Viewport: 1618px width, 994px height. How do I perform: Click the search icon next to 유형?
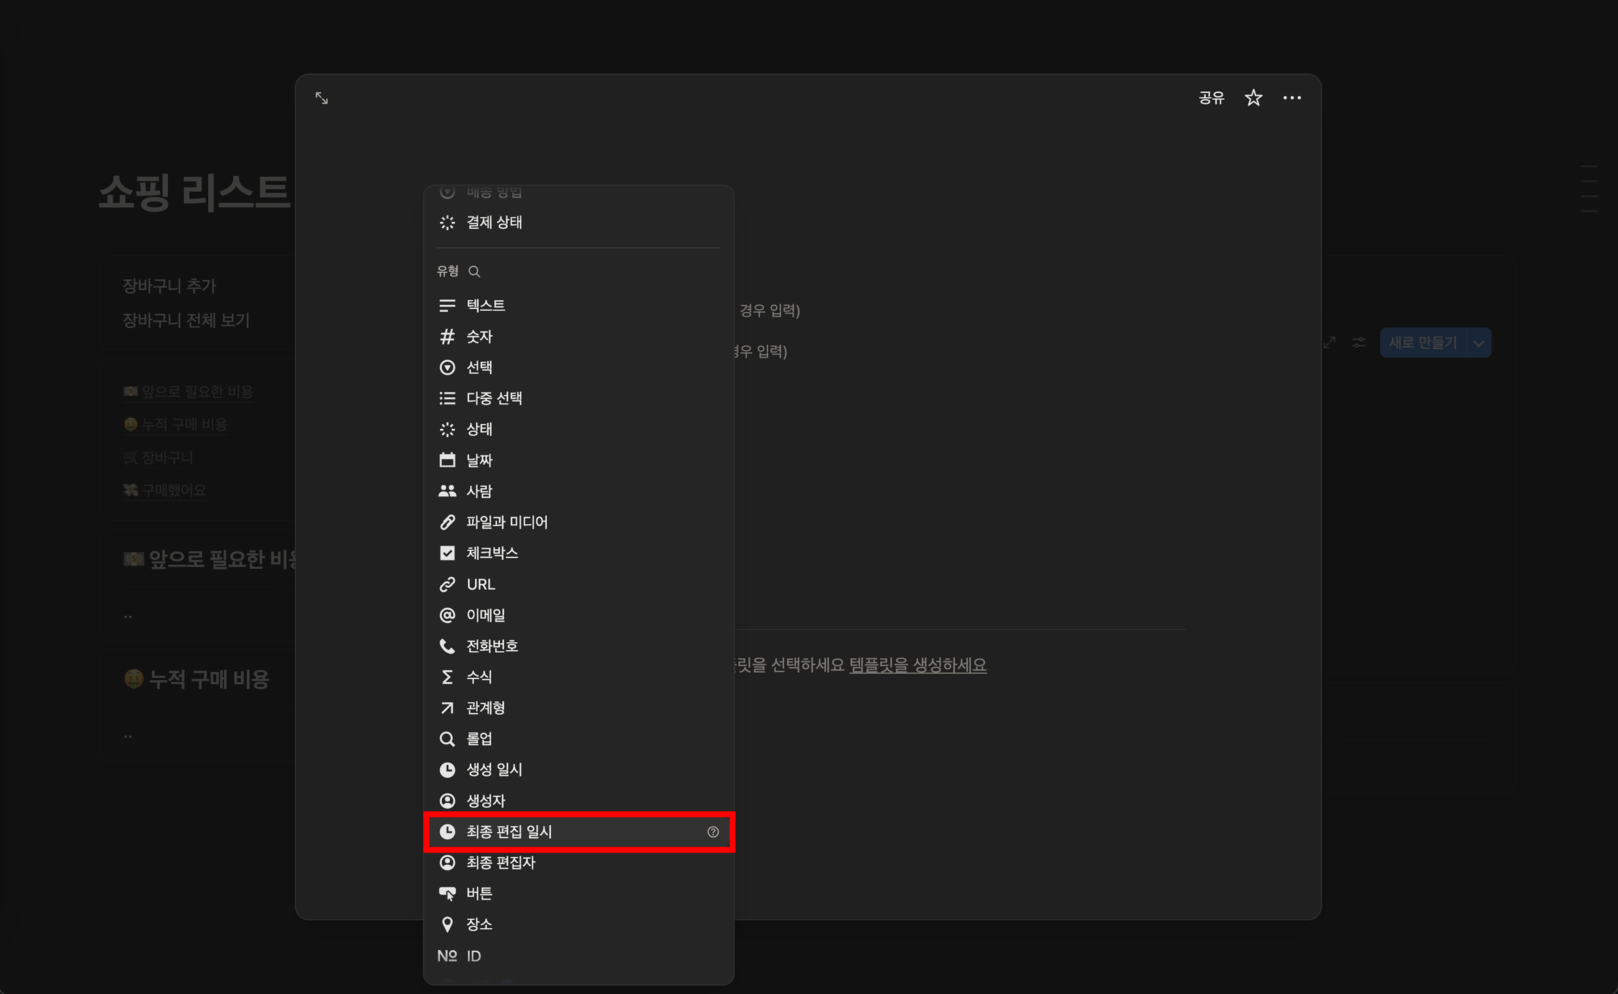tap(474, 272)
